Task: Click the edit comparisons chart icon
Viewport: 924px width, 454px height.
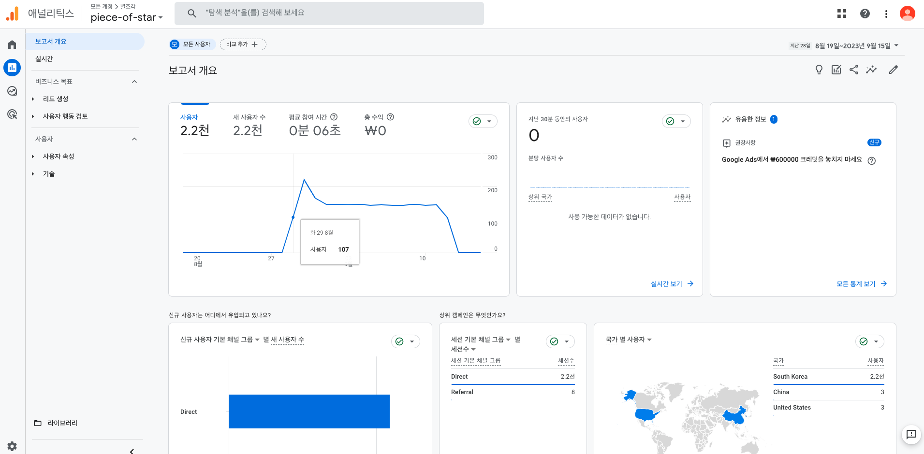Action: 836,70
